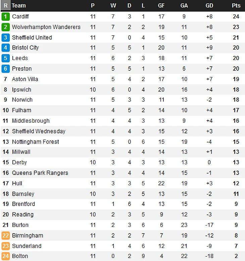Open the Sheffield Wednesday team entry

click(x=39, y=131)
